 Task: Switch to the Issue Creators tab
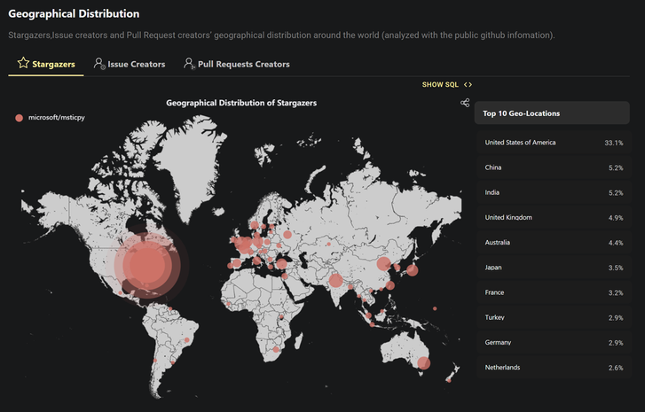point(130,64)
